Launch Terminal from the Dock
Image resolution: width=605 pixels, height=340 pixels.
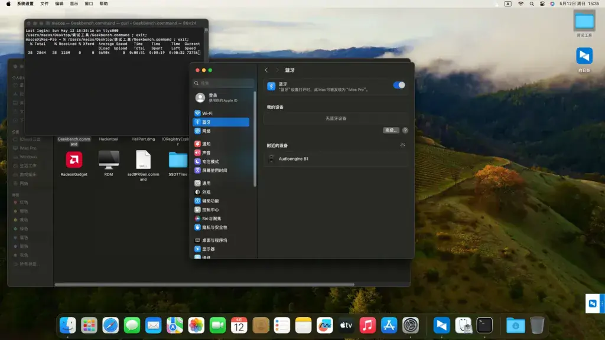point(484,325)
